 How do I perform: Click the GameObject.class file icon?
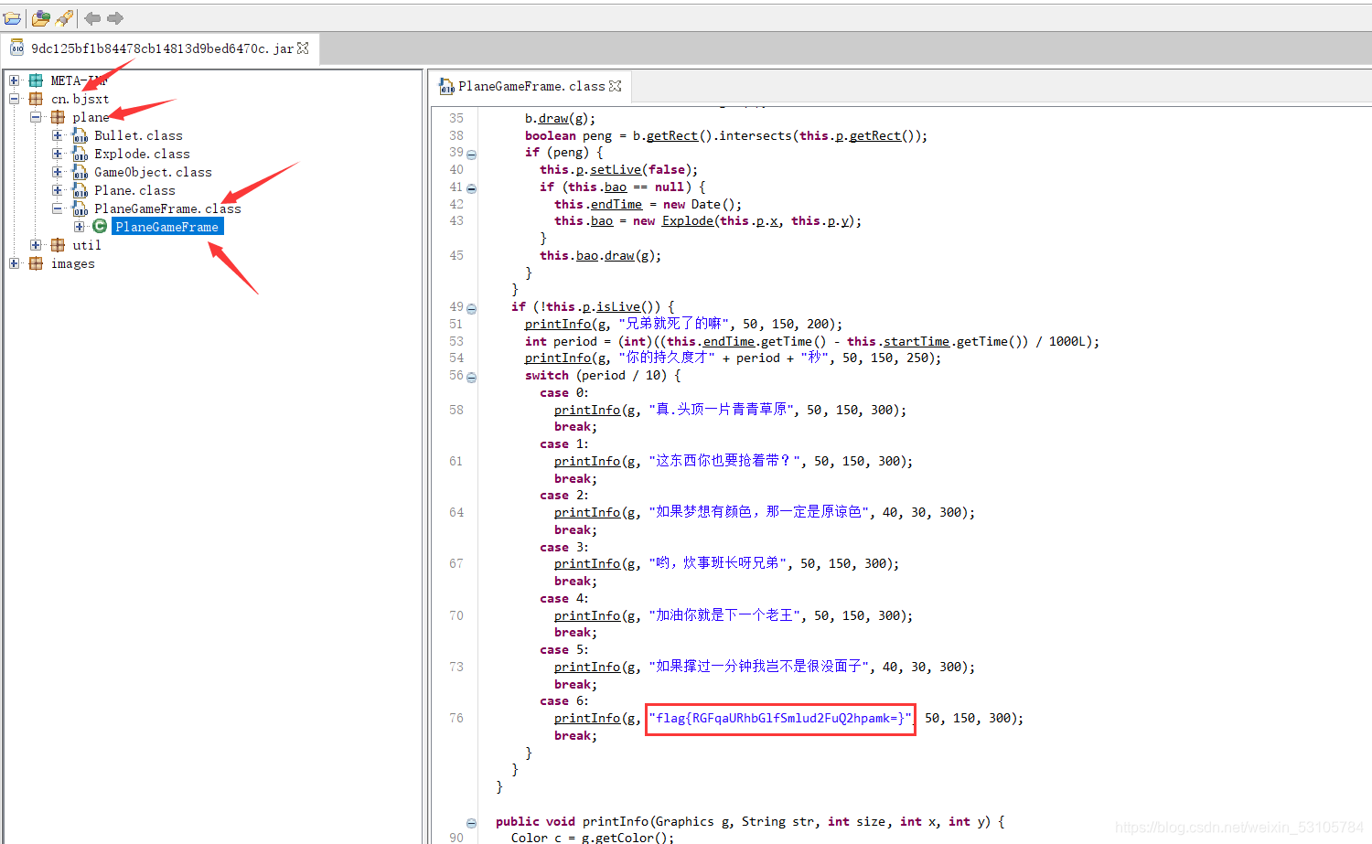tap(80, 172)
